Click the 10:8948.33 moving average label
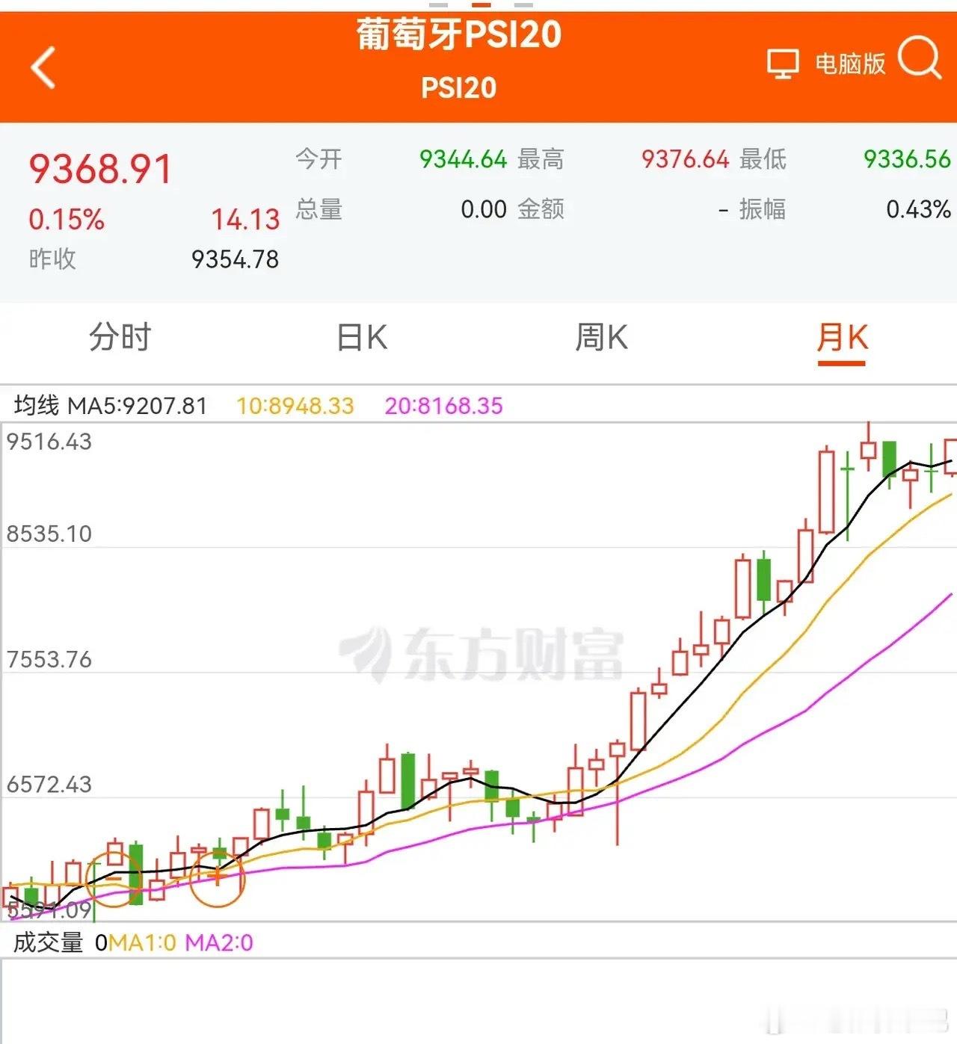This screenshot has width=957, height=1044. click(295, 406)
